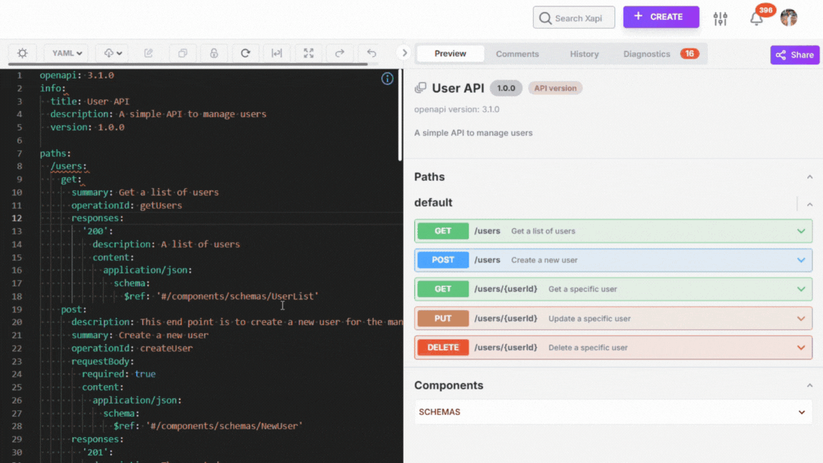Image resolution: width=823 pixels, height=463 pixels.
Task: Click the undo arrow icon
Action: click(x=371, y=53)
